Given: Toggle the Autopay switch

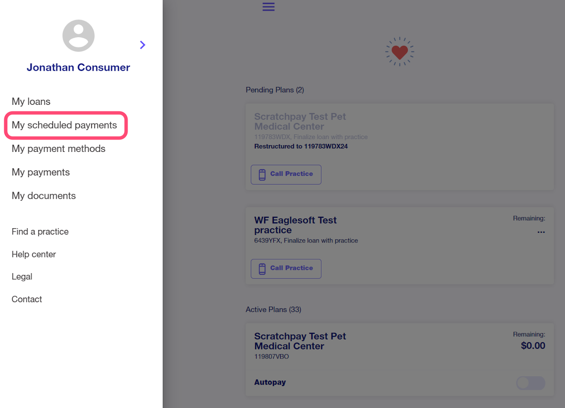Looking at the screenshot, I should click(x=530, y=383).
